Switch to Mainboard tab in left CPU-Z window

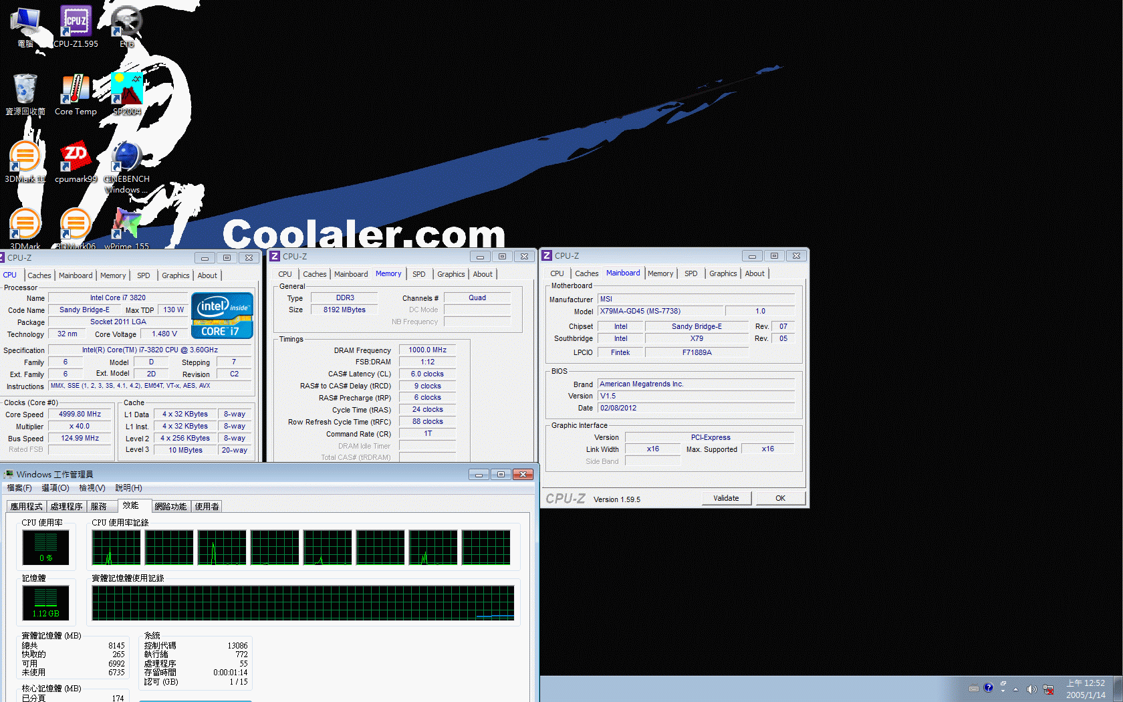tap(76, 275)
